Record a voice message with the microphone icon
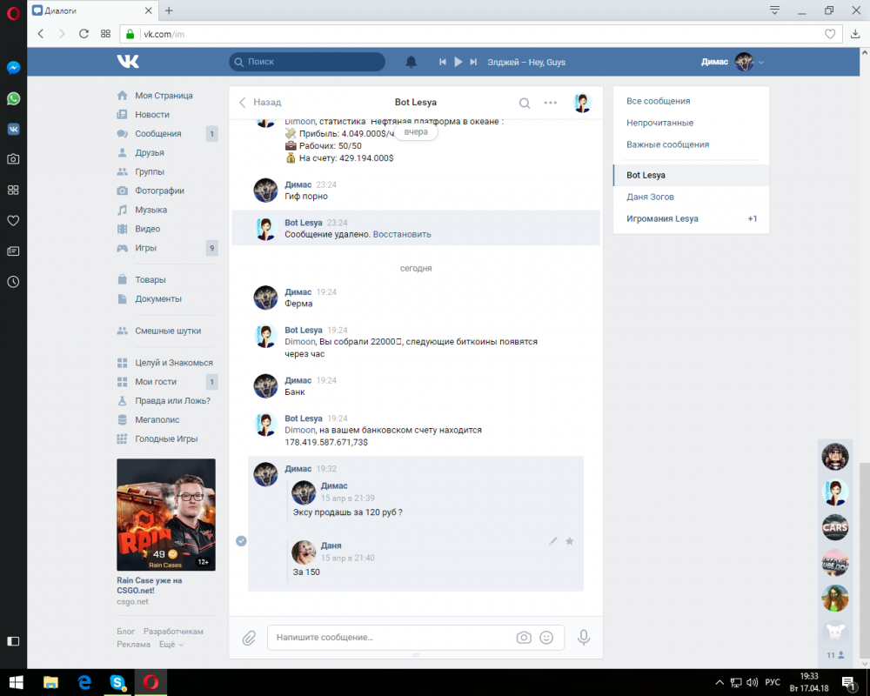Image resolution: width=870 pixels, height=696 pixels. tap(583, 638)
